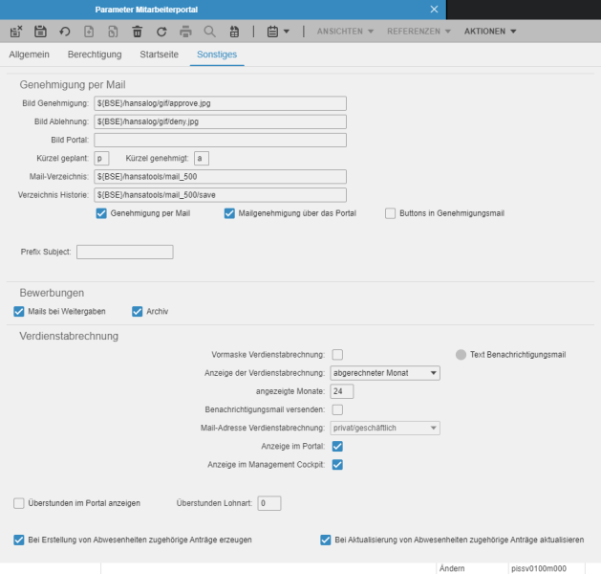Open Mail-Adresse Verdienstabrechnung dropdown

pyautogui.click(x=385, y=428)
